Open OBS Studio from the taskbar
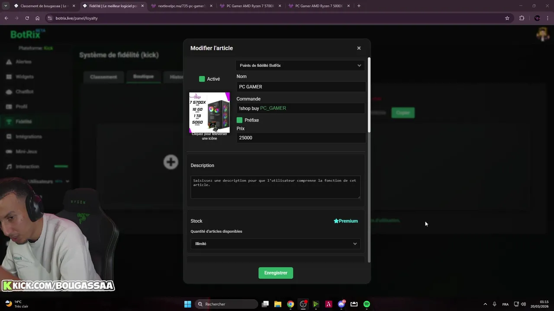The image size is (554, 311). pos(303,304)
